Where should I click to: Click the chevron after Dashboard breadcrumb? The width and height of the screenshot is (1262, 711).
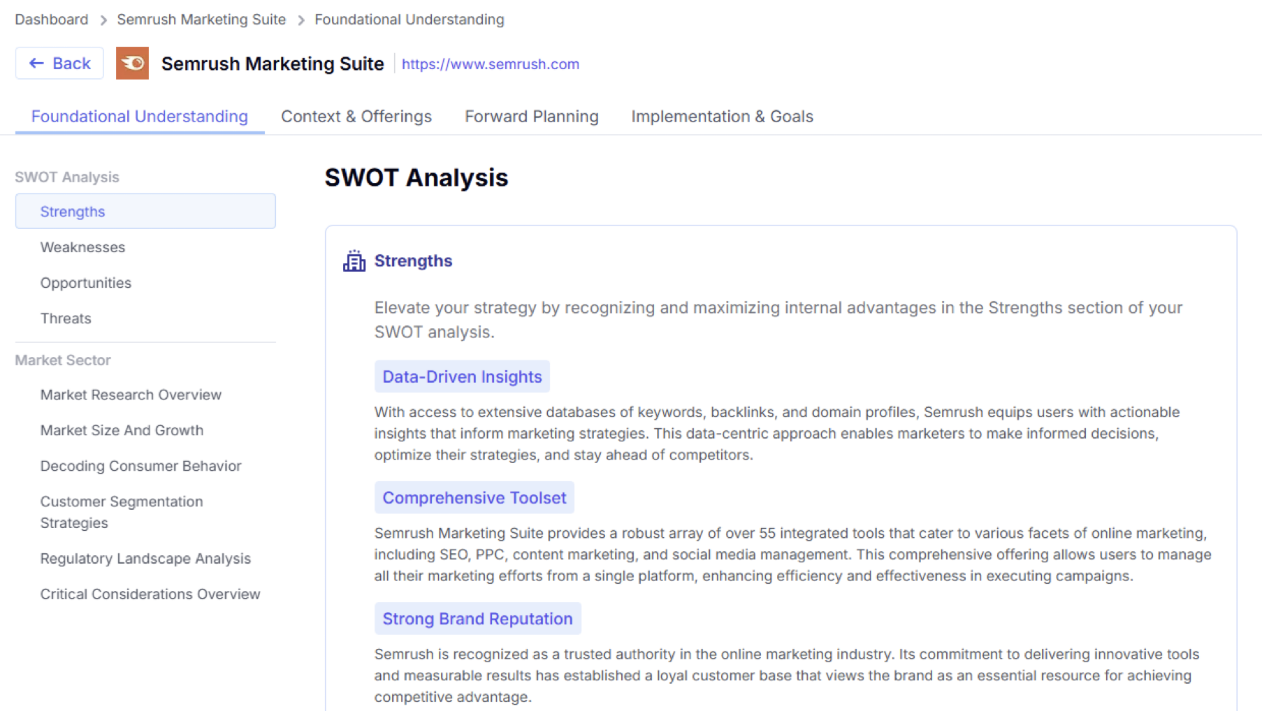click(102, 20)
